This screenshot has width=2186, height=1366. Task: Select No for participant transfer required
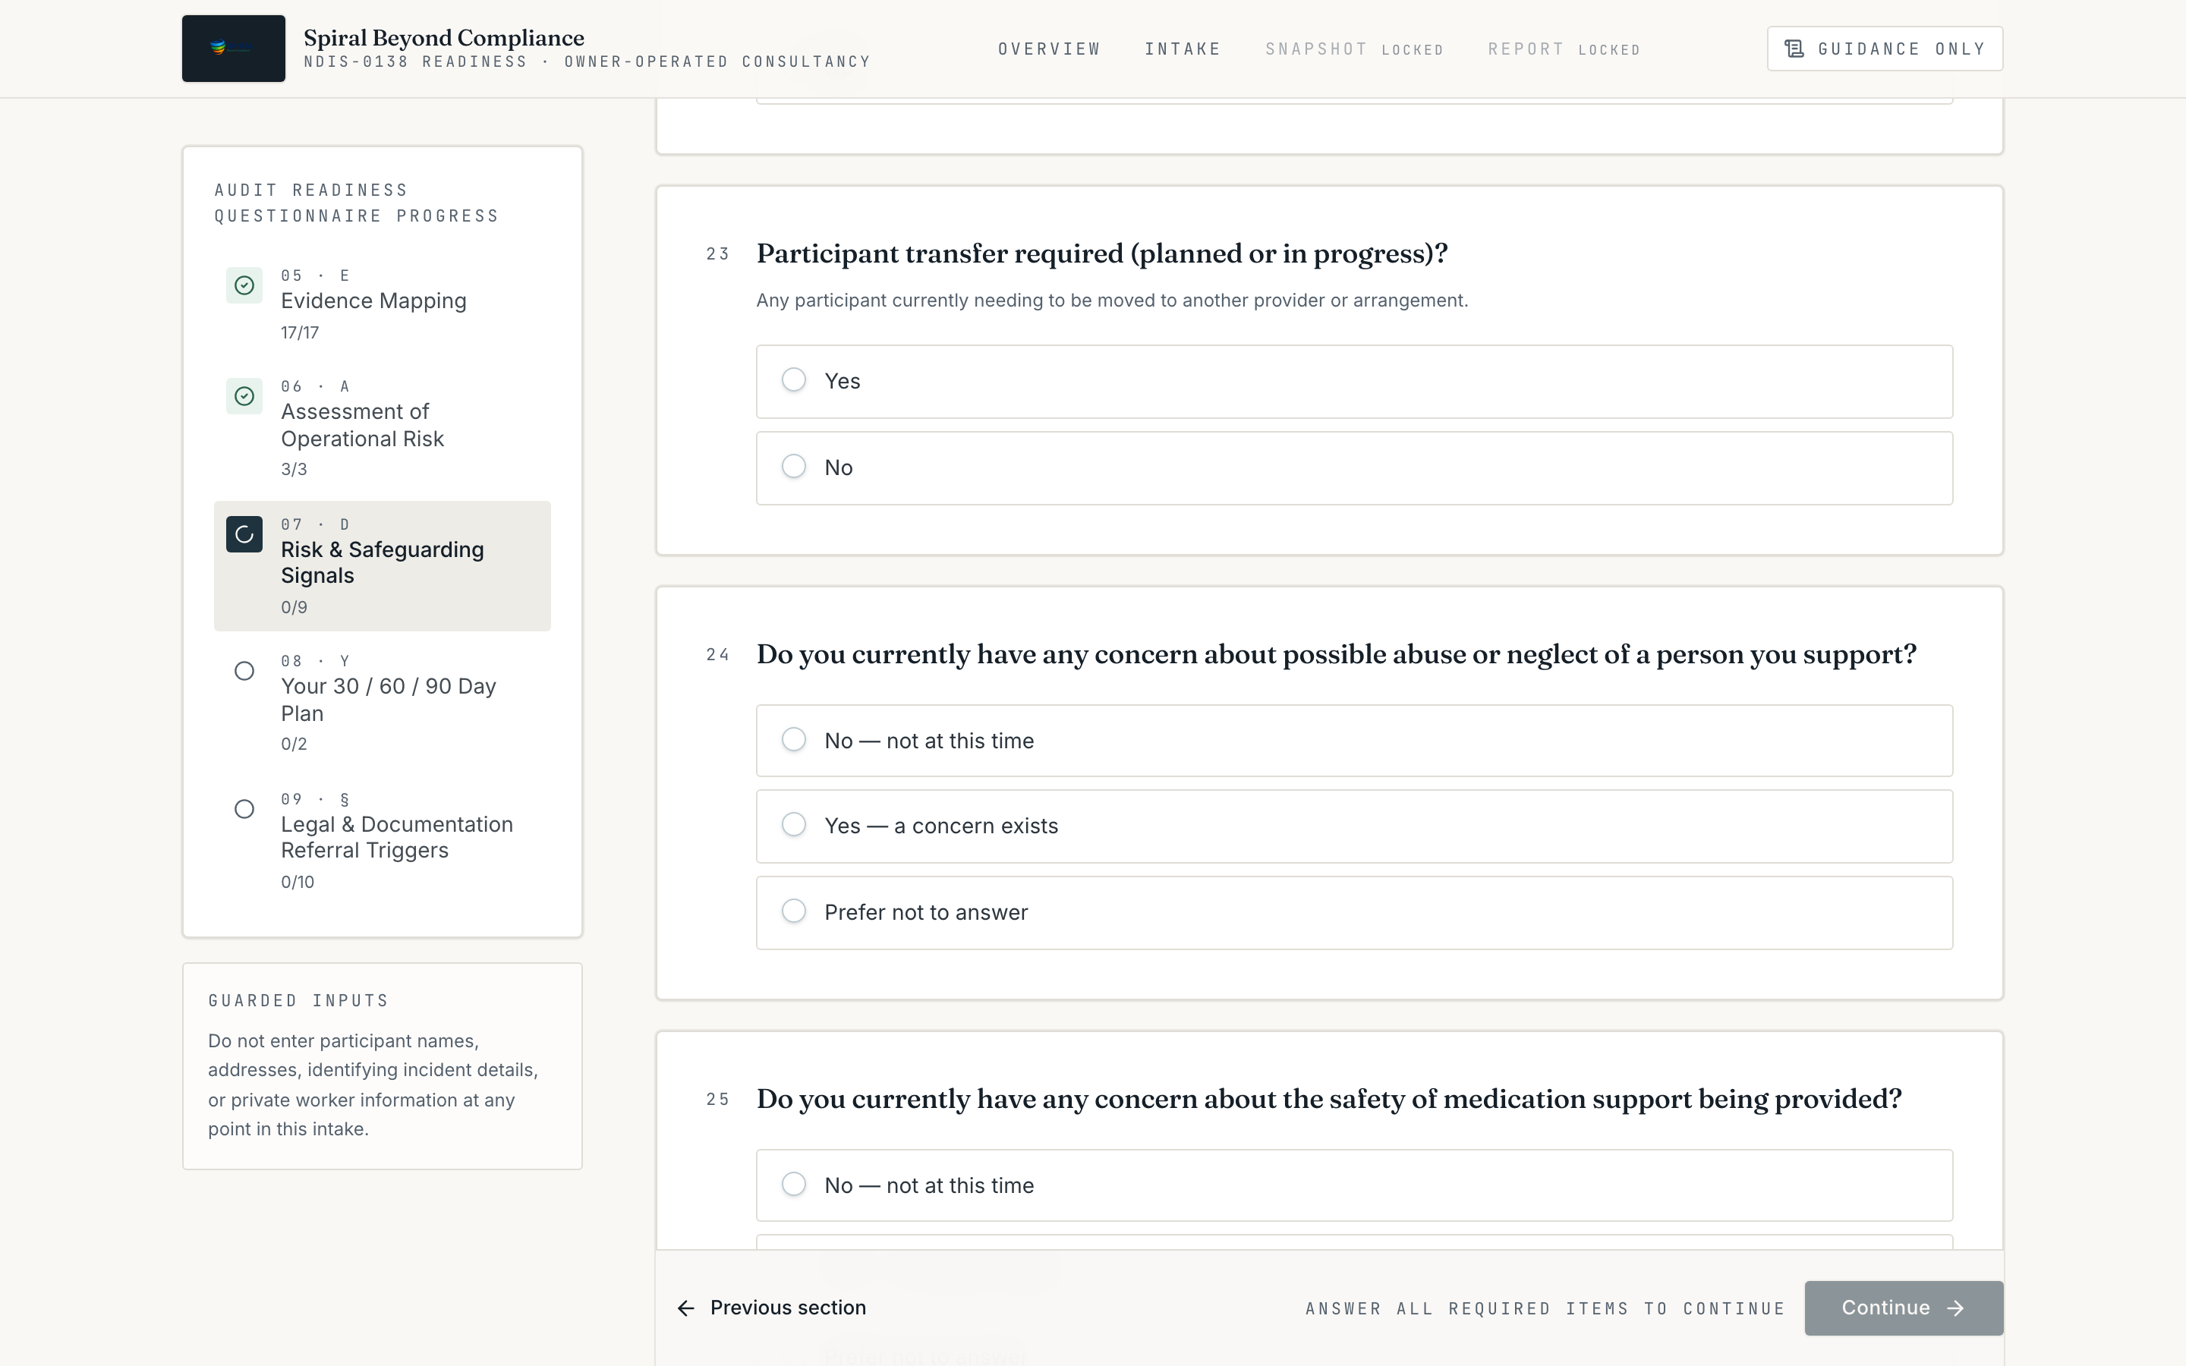coord(1354,468)
